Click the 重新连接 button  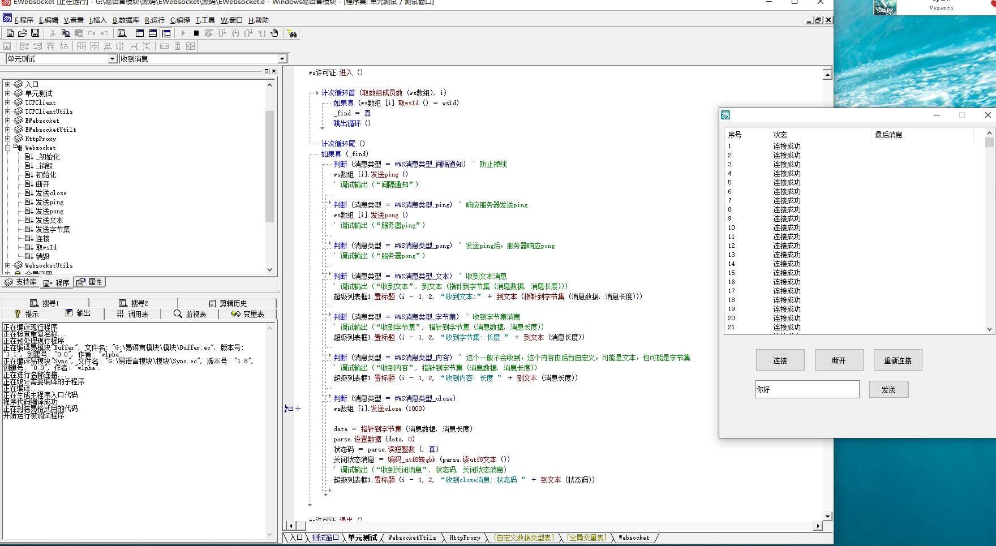(898, 360)
